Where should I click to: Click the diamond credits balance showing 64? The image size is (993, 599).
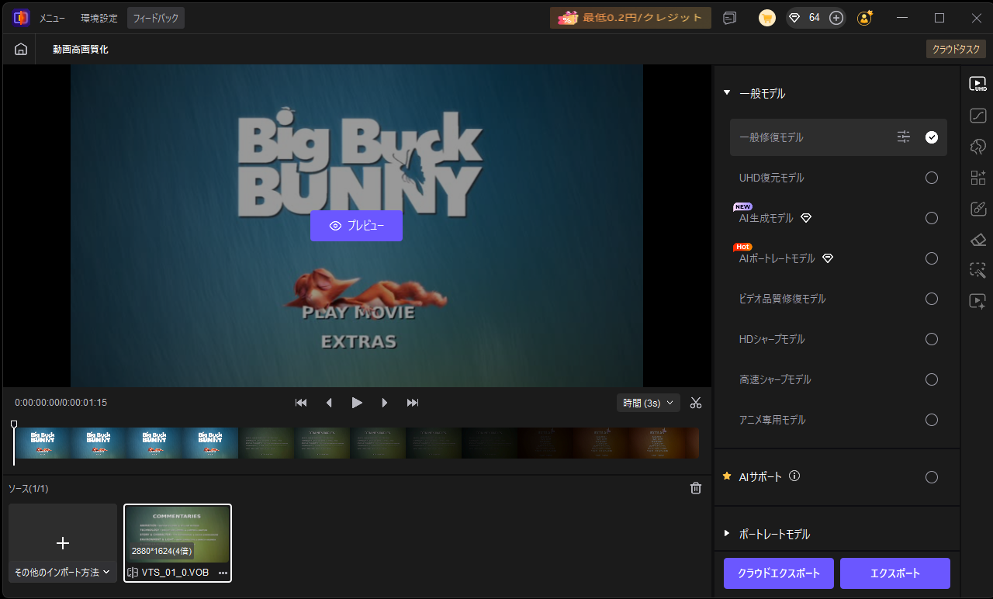(x=805, y=18)
